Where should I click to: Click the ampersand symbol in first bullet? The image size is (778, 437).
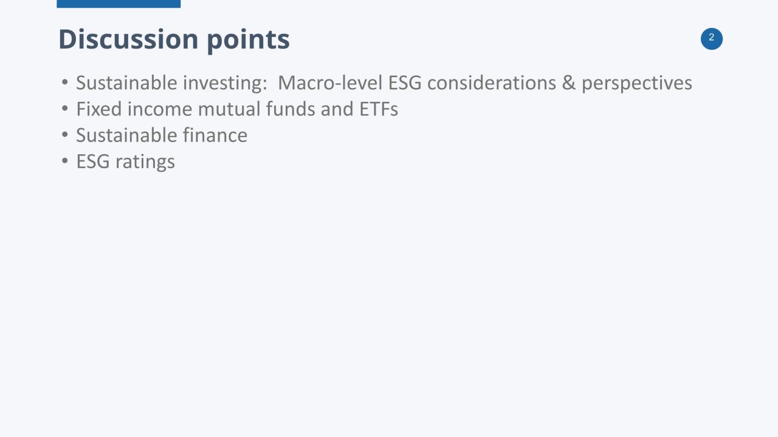tap(568, 83)
